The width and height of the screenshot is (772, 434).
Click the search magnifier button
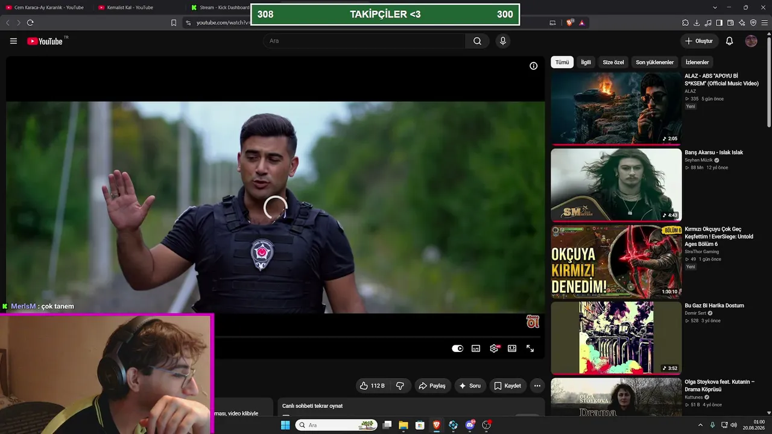point(477,41)
